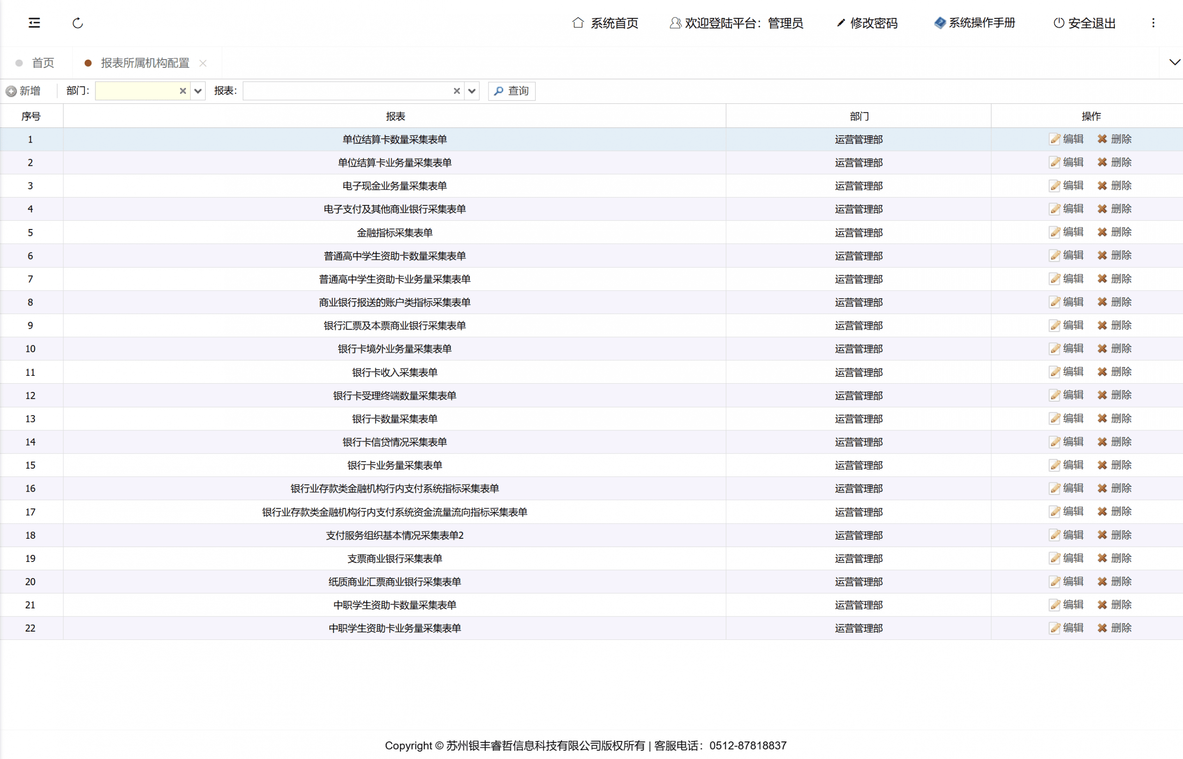1183x759 pixels.
Task: Close the 报表所属机构配置 tab
Action: click(x=203, y=63)
